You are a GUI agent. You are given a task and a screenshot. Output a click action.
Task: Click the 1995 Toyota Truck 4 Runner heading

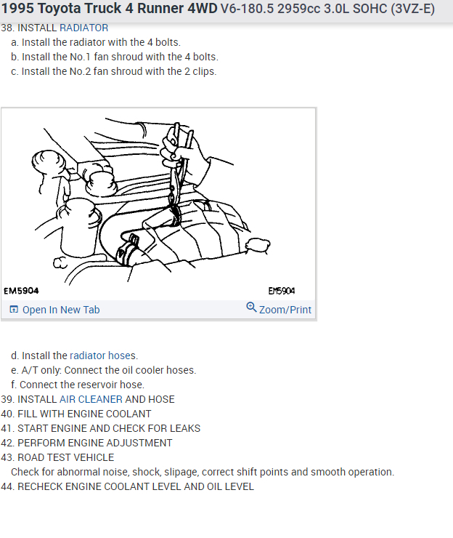(110, 9)
